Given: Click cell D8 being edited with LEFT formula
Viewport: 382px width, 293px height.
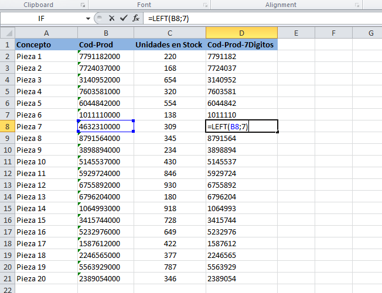Looking at the screenshot, I should (241, 126).
